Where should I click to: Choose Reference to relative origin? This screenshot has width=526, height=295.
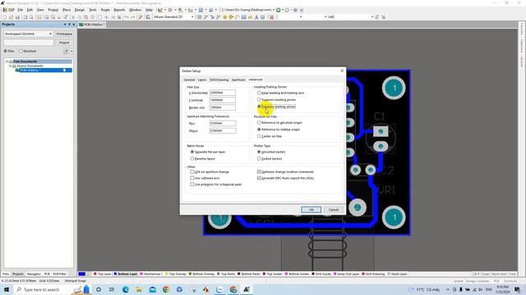click(x=259, y=129)
